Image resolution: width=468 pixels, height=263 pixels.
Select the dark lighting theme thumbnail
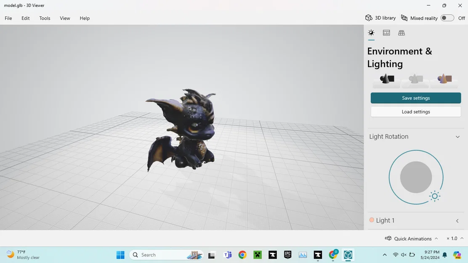coord(386,80)
